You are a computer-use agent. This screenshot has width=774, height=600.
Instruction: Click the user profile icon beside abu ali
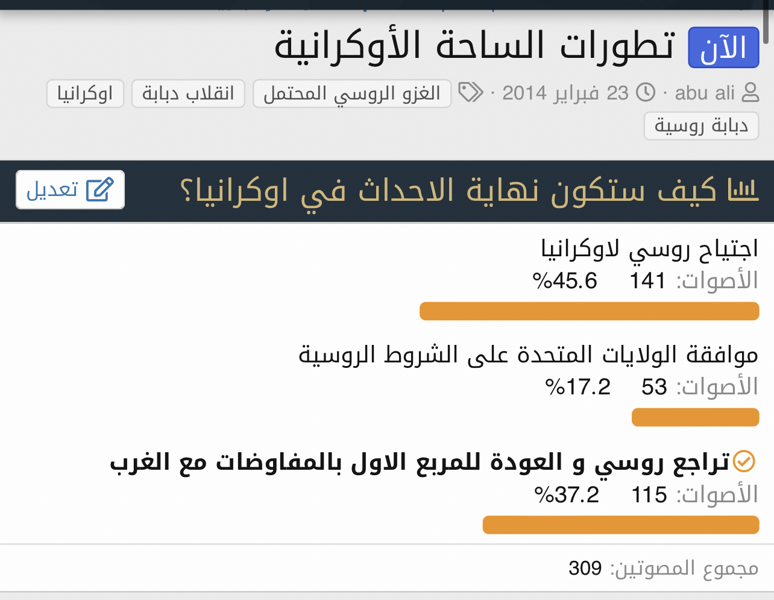[x=750, y=93]
